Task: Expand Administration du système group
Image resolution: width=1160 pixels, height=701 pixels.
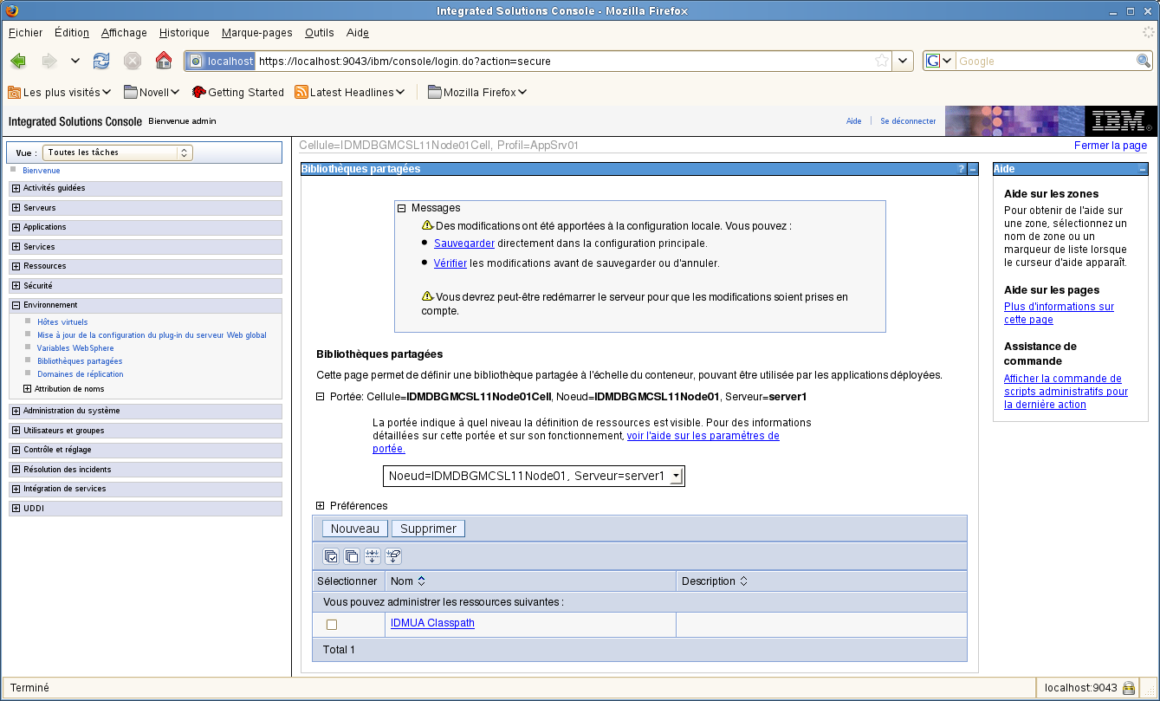Action: pos(16,411)
